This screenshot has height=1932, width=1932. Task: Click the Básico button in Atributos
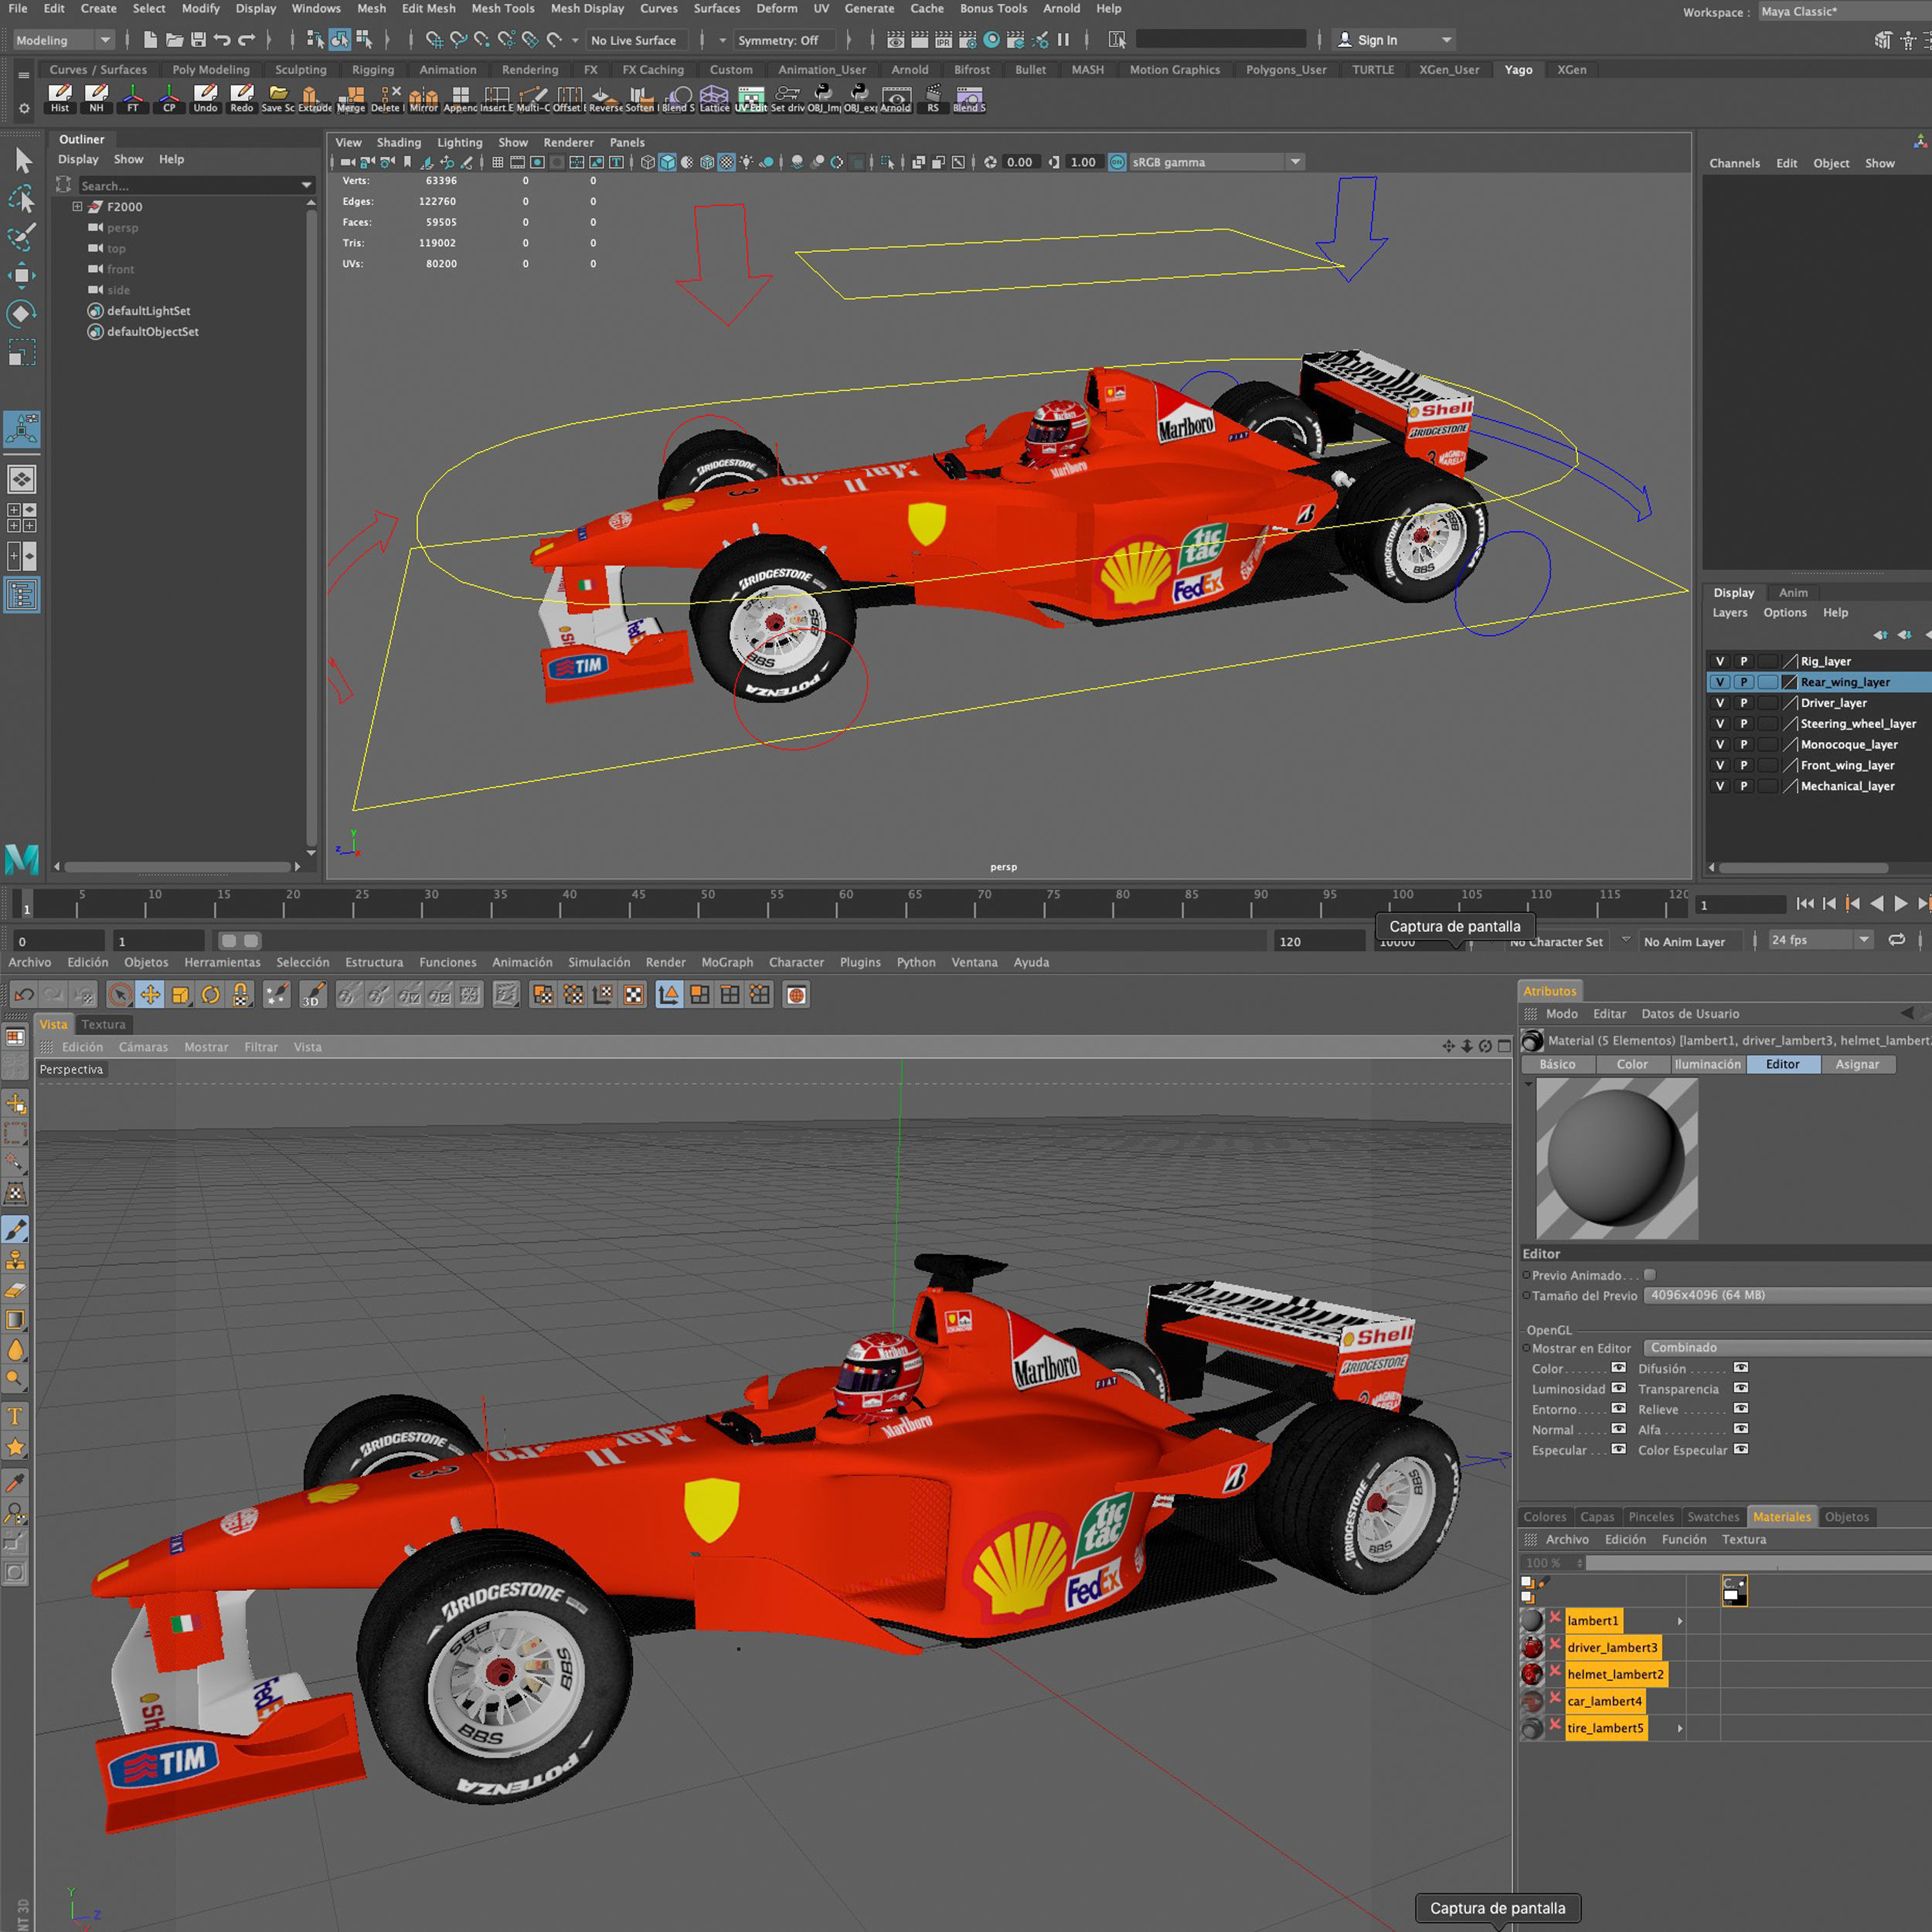coord(1557,1064)
